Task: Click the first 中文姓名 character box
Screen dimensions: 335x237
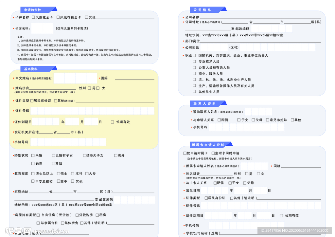Action: point(59,78)
